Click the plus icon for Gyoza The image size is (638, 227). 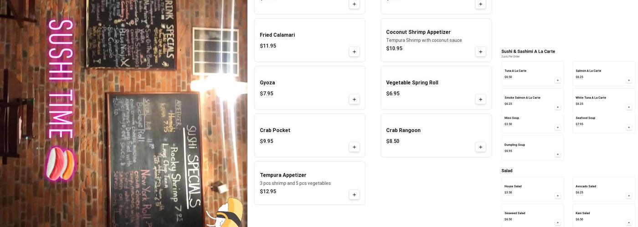click(354, 99)
